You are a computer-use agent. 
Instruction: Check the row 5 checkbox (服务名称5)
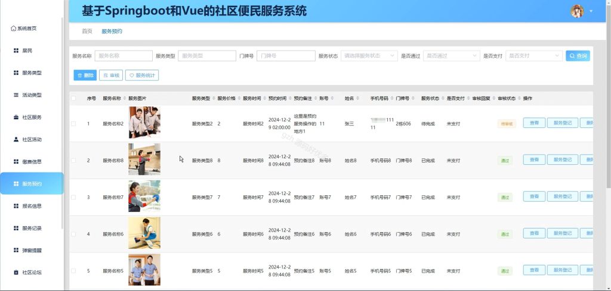(73, 271)
